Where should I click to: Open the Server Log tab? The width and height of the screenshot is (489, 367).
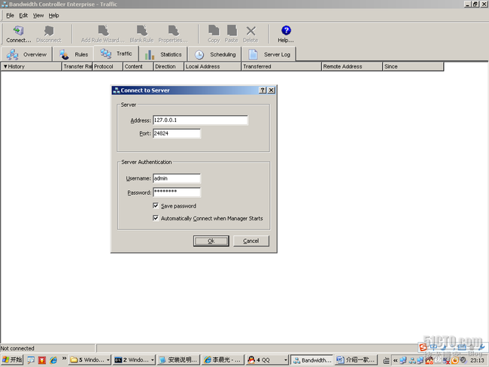pyautogui.click(x=269, y=54)
